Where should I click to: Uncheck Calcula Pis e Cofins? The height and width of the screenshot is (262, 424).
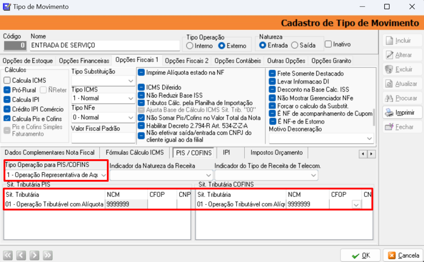(7, 119)
